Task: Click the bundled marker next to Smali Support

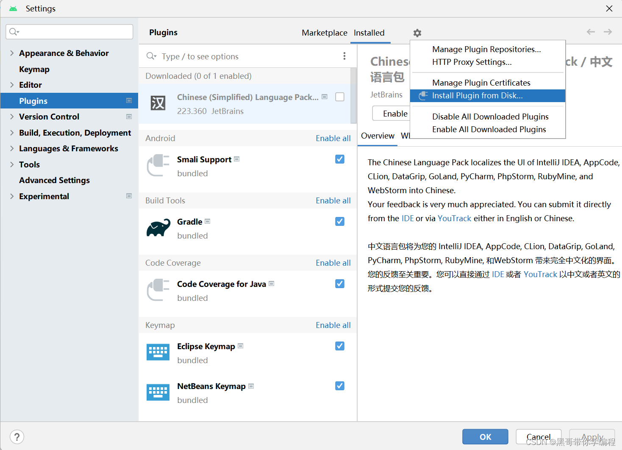Action: [237, 159]
